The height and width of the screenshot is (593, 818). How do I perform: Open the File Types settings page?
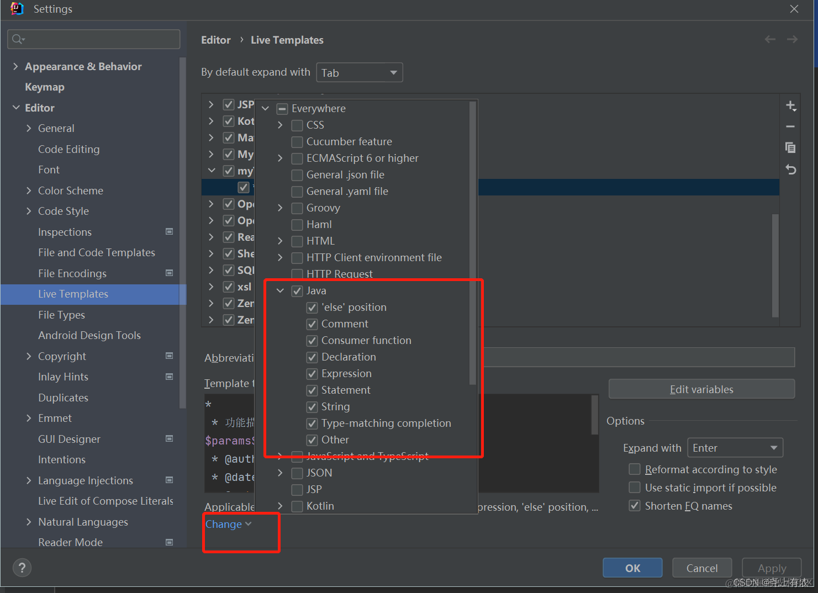61,315
